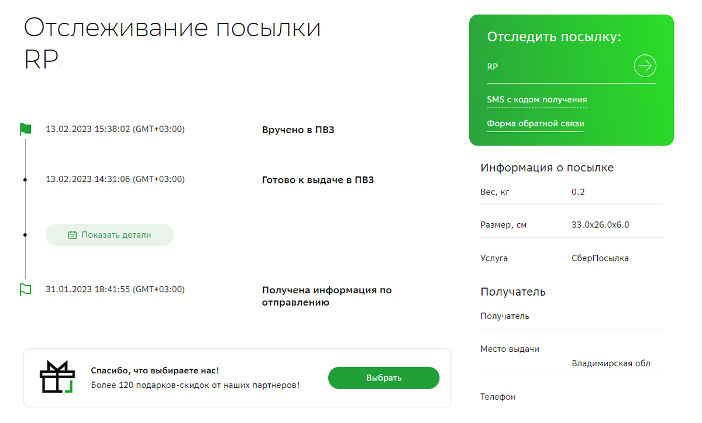Click the green Выбрать button

tap(384, 377)
